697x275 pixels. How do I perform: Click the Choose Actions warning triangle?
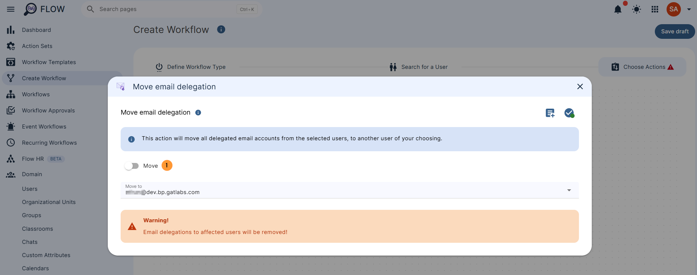[671, 67]
